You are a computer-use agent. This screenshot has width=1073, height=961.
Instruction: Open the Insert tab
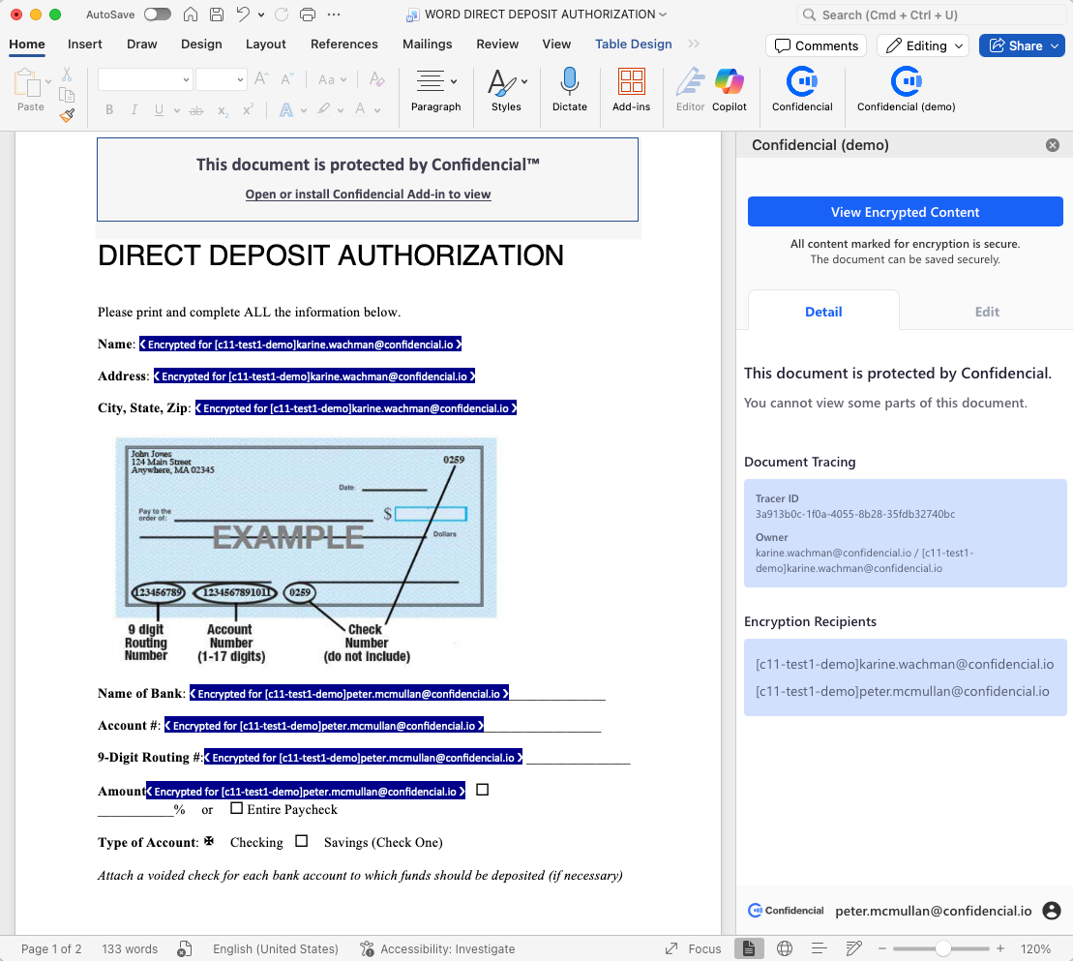tap(85, 44)
